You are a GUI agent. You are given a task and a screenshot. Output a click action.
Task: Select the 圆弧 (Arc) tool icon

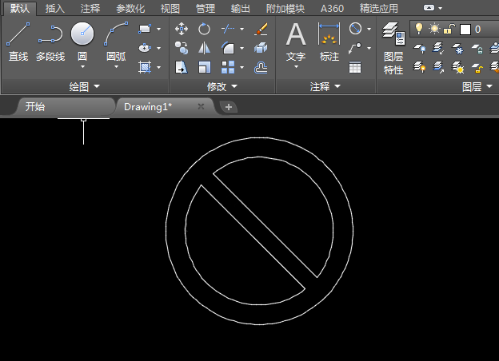(116, 34)
